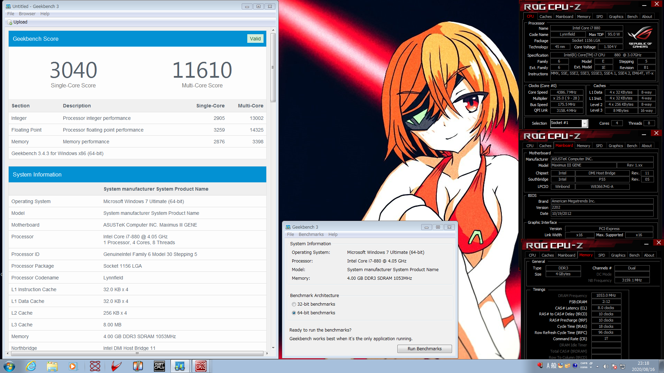Click the Show Desktop strip at taskbar end

click(661, 366)
